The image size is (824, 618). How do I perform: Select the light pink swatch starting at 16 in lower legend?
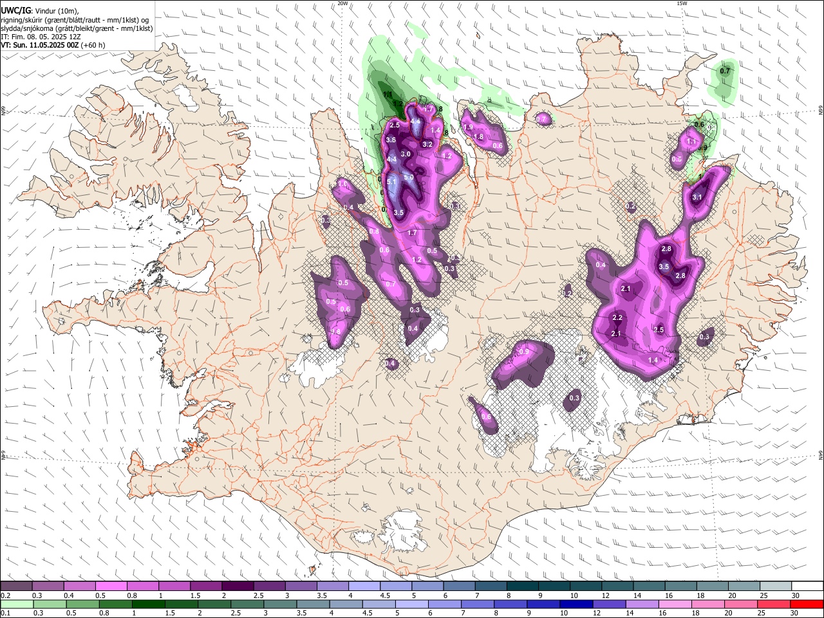tap(675, 604)
